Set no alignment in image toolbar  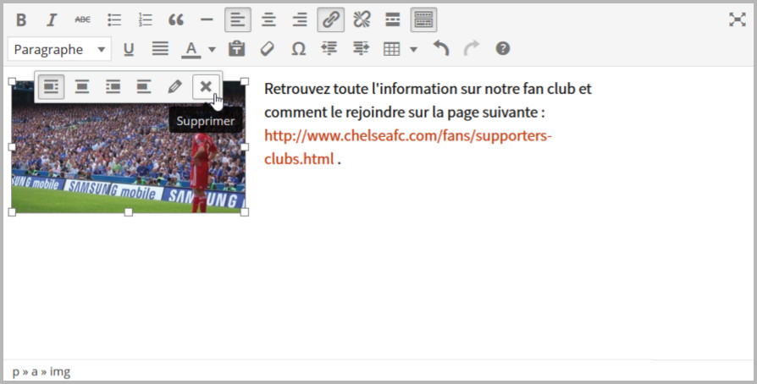[144, 87]
